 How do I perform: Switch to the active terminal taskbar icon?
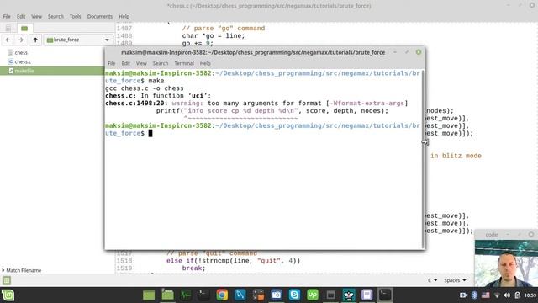pos(385,295)
